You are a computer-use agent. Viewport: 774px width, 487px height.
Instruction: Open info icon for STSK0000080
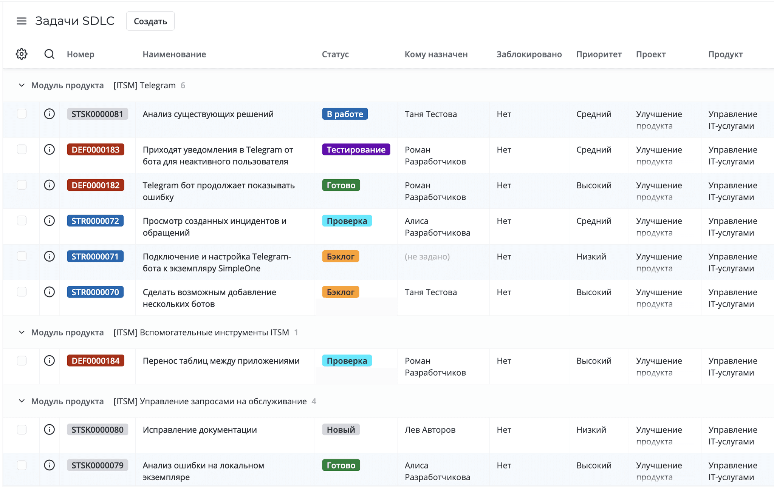[50, 430]
